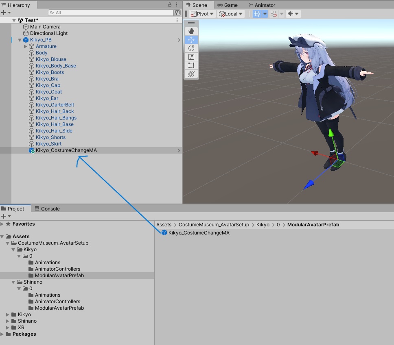Select the Rotate tool
394x345 pixels.
pos(191,48)
